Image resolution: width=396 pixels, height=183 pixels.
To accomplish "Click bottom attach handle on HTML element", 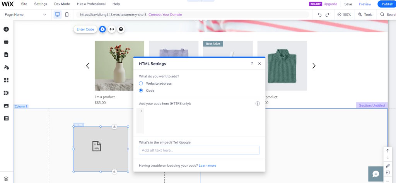I will tap(114, 172).
